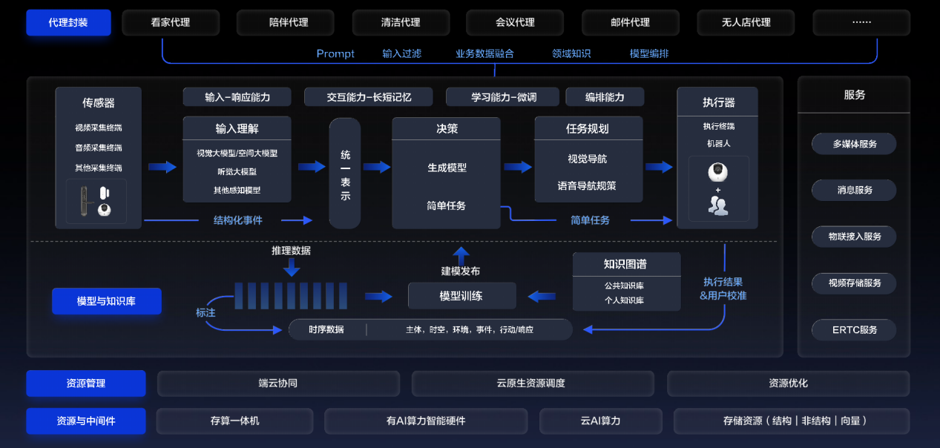The height and width of the screenshot is (448, 940).
Task: Open the 看家代理 box
Action: tap(171, 22)
